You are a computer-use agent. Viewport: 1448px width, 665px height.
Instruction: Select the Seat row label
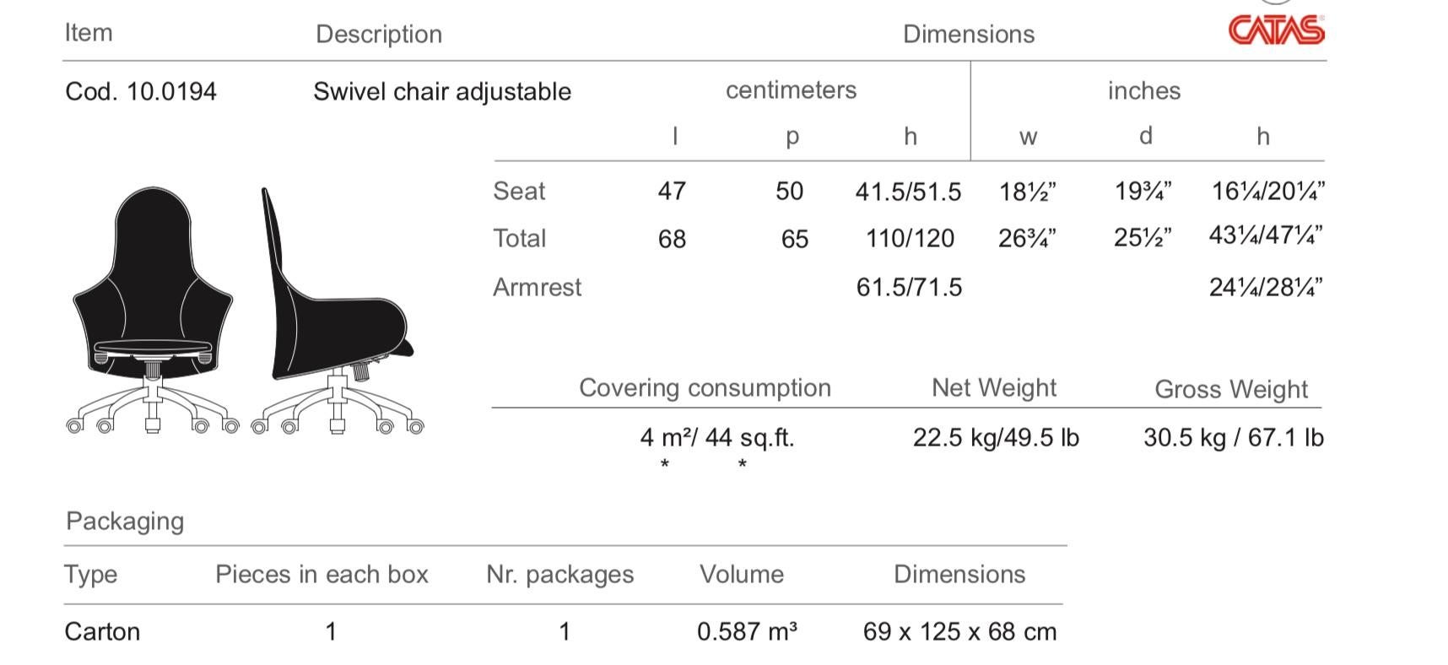[519, 192]
